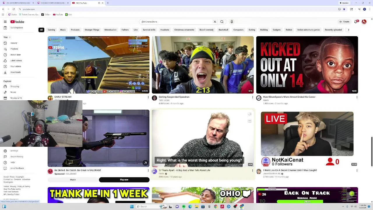The image size is (373, 210).
Task: Mute the YouTube tab audio icon
Action: pyautogui.click(x=99, y=3)
